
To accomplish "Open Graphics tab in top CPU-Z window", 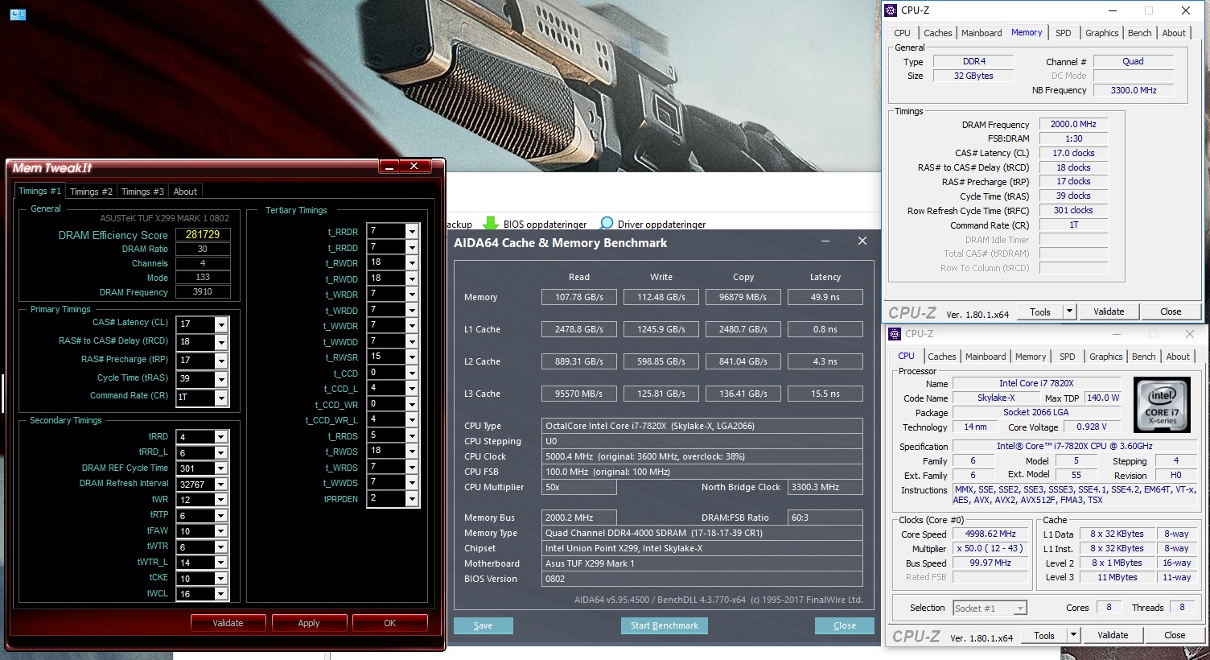I will pyautogui.click(x=1101, y=33).
